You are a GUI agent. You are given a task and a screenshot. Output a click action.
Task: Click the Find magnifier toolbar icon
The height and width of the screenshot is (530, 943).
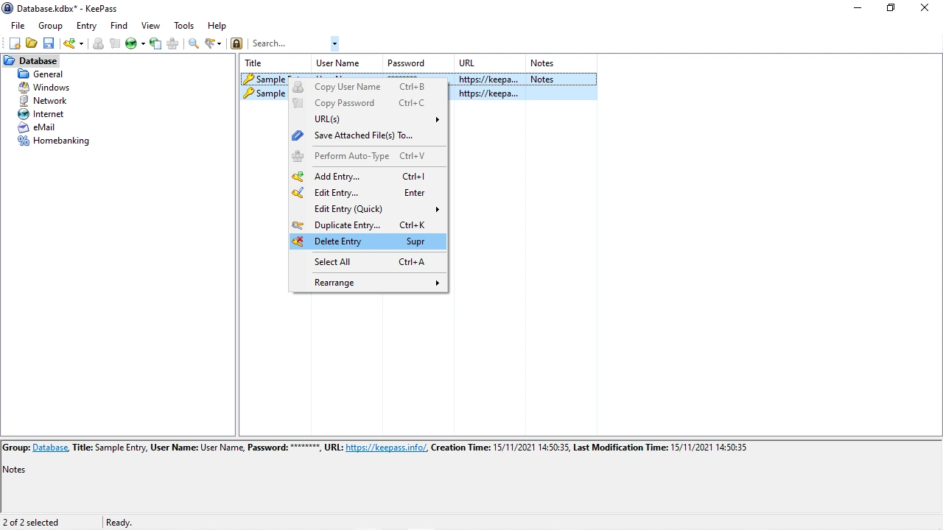click(194, 43)
